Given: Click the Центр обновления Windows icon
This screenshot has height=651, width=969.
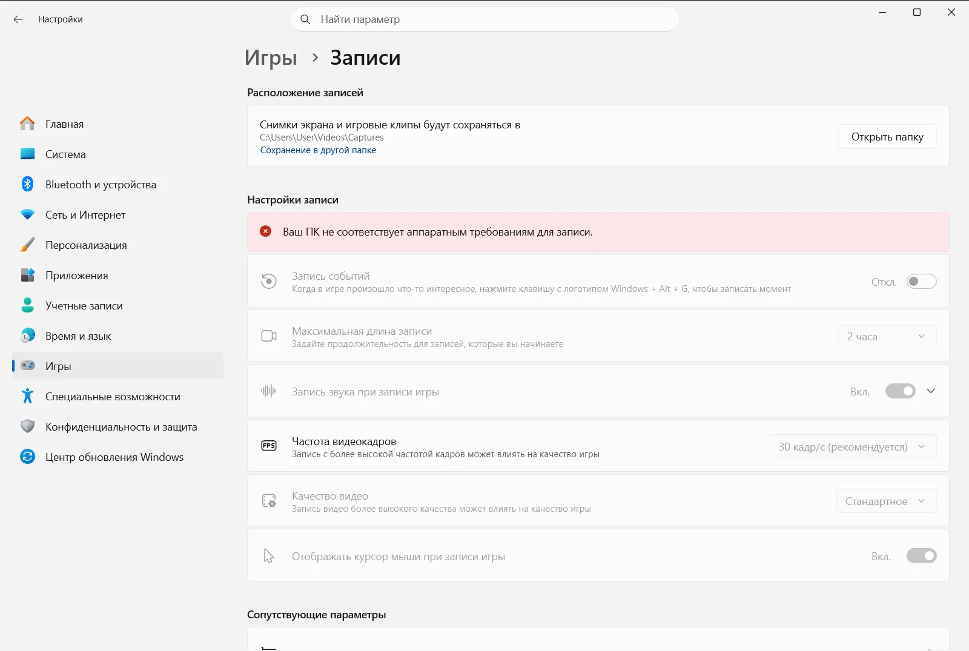Looking at the screenshot, I should (27, 457).
